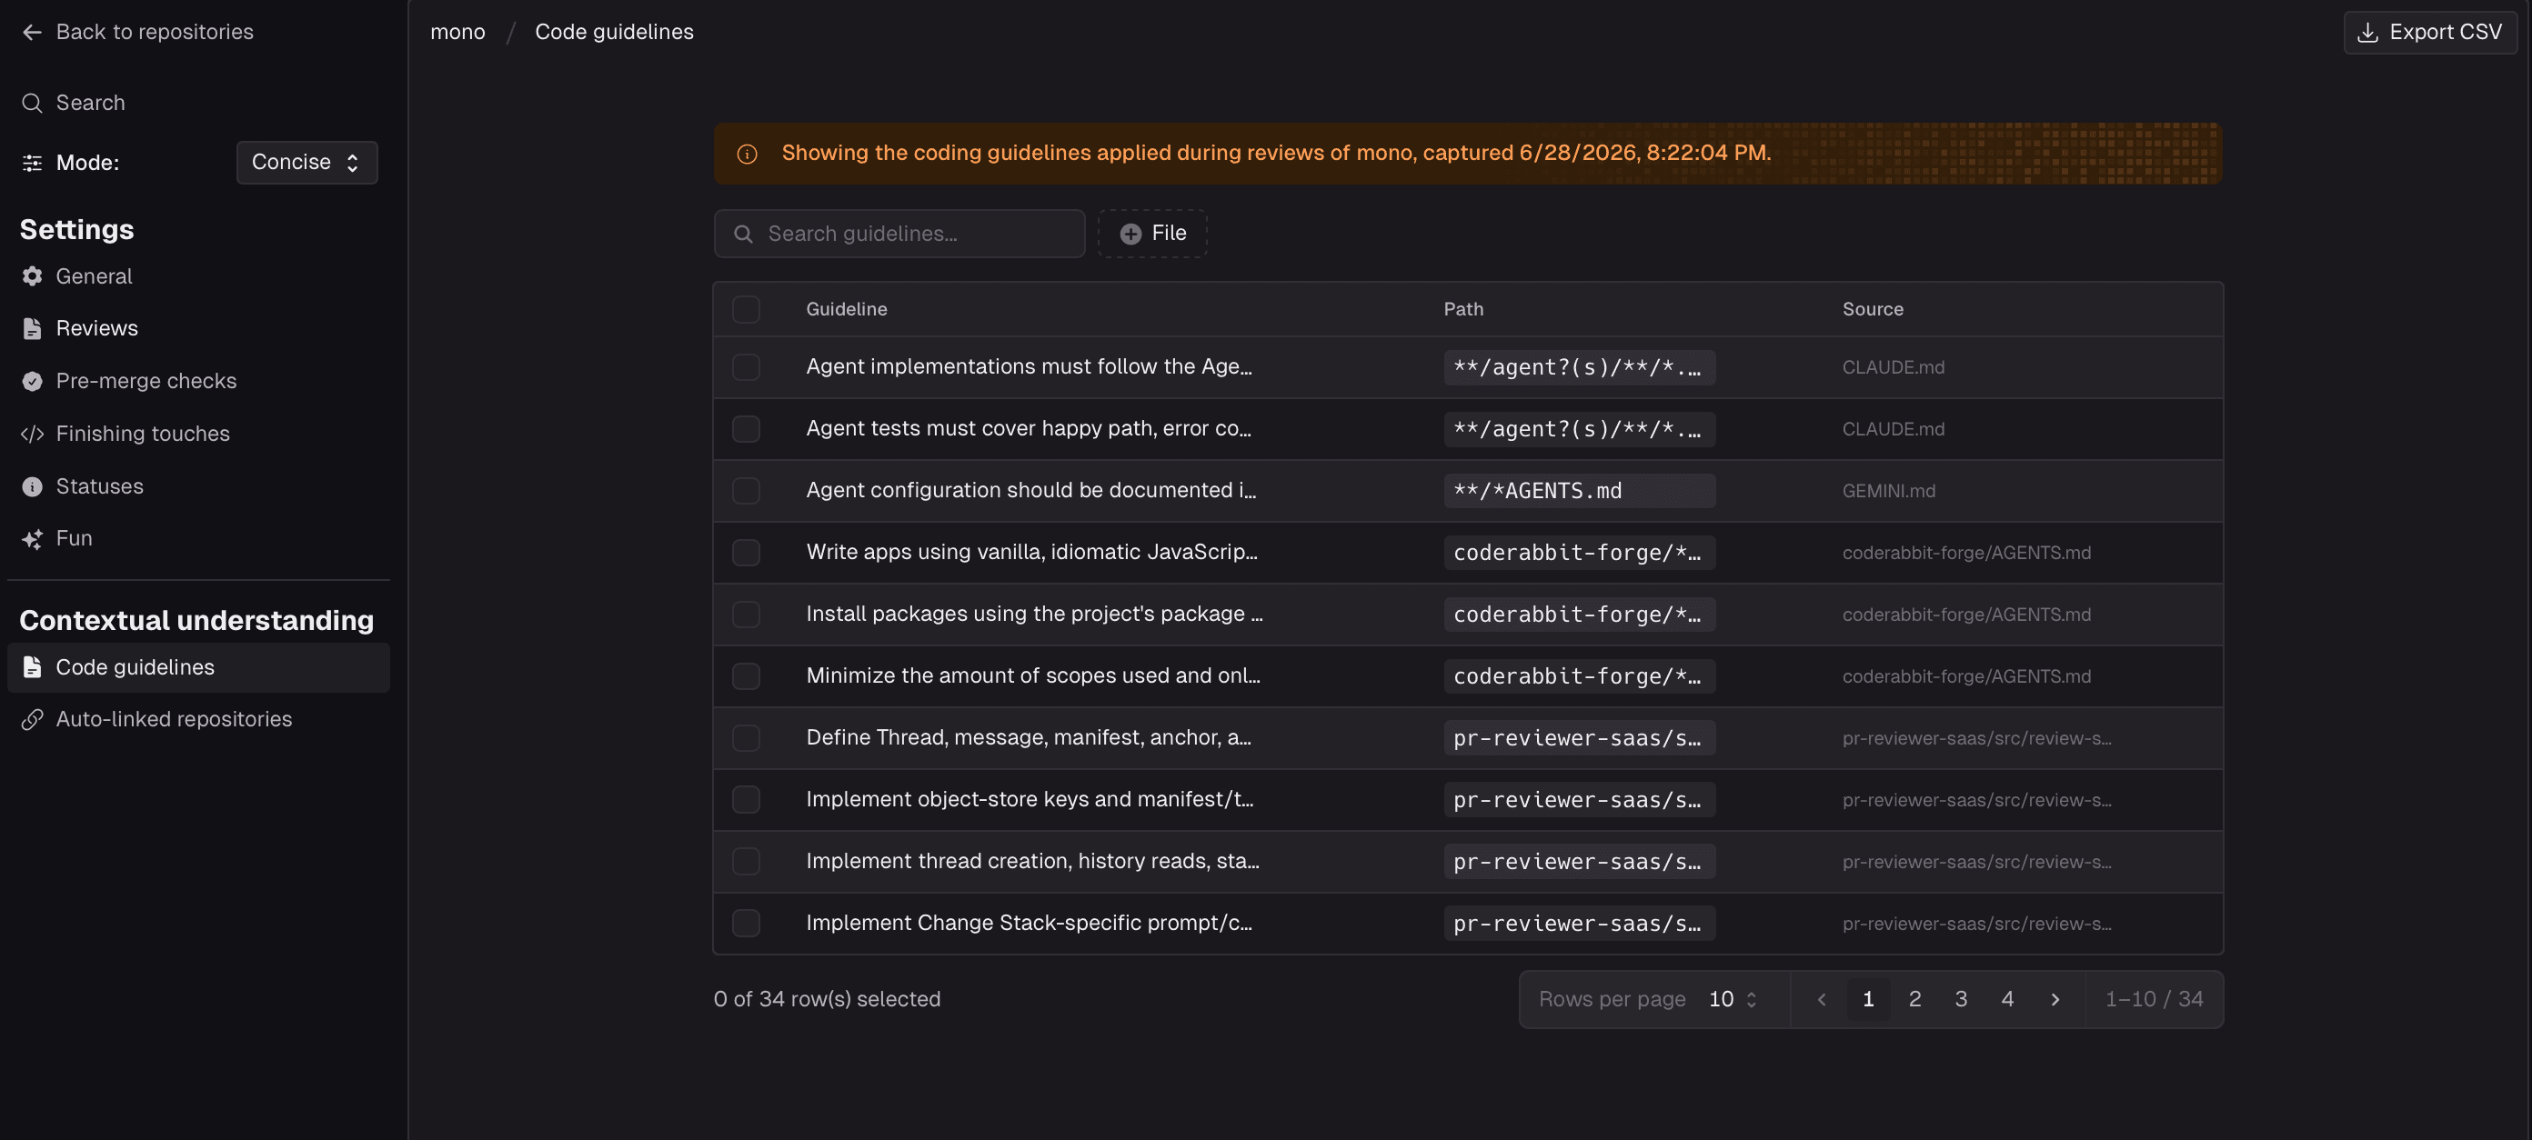
Task: Toggle the select-all checkbox in table header
Action: (x=746, y=310)
